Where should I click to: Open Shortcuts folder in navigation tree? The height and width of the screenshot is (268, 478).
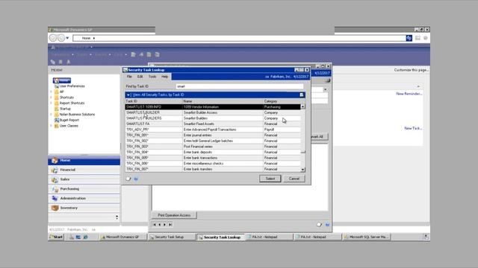click(66, 98)
